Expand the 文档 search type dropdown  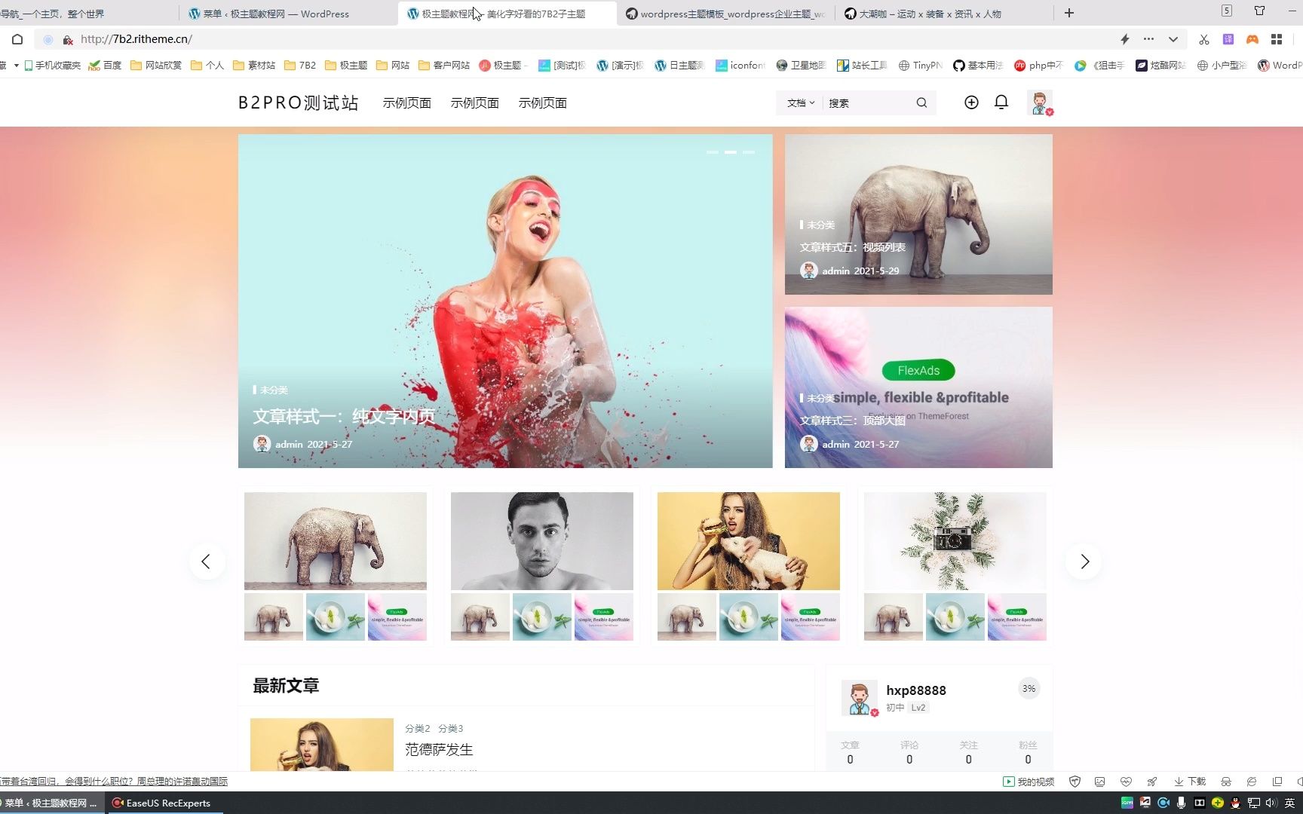pyautogui.click(x=801, y=103)
